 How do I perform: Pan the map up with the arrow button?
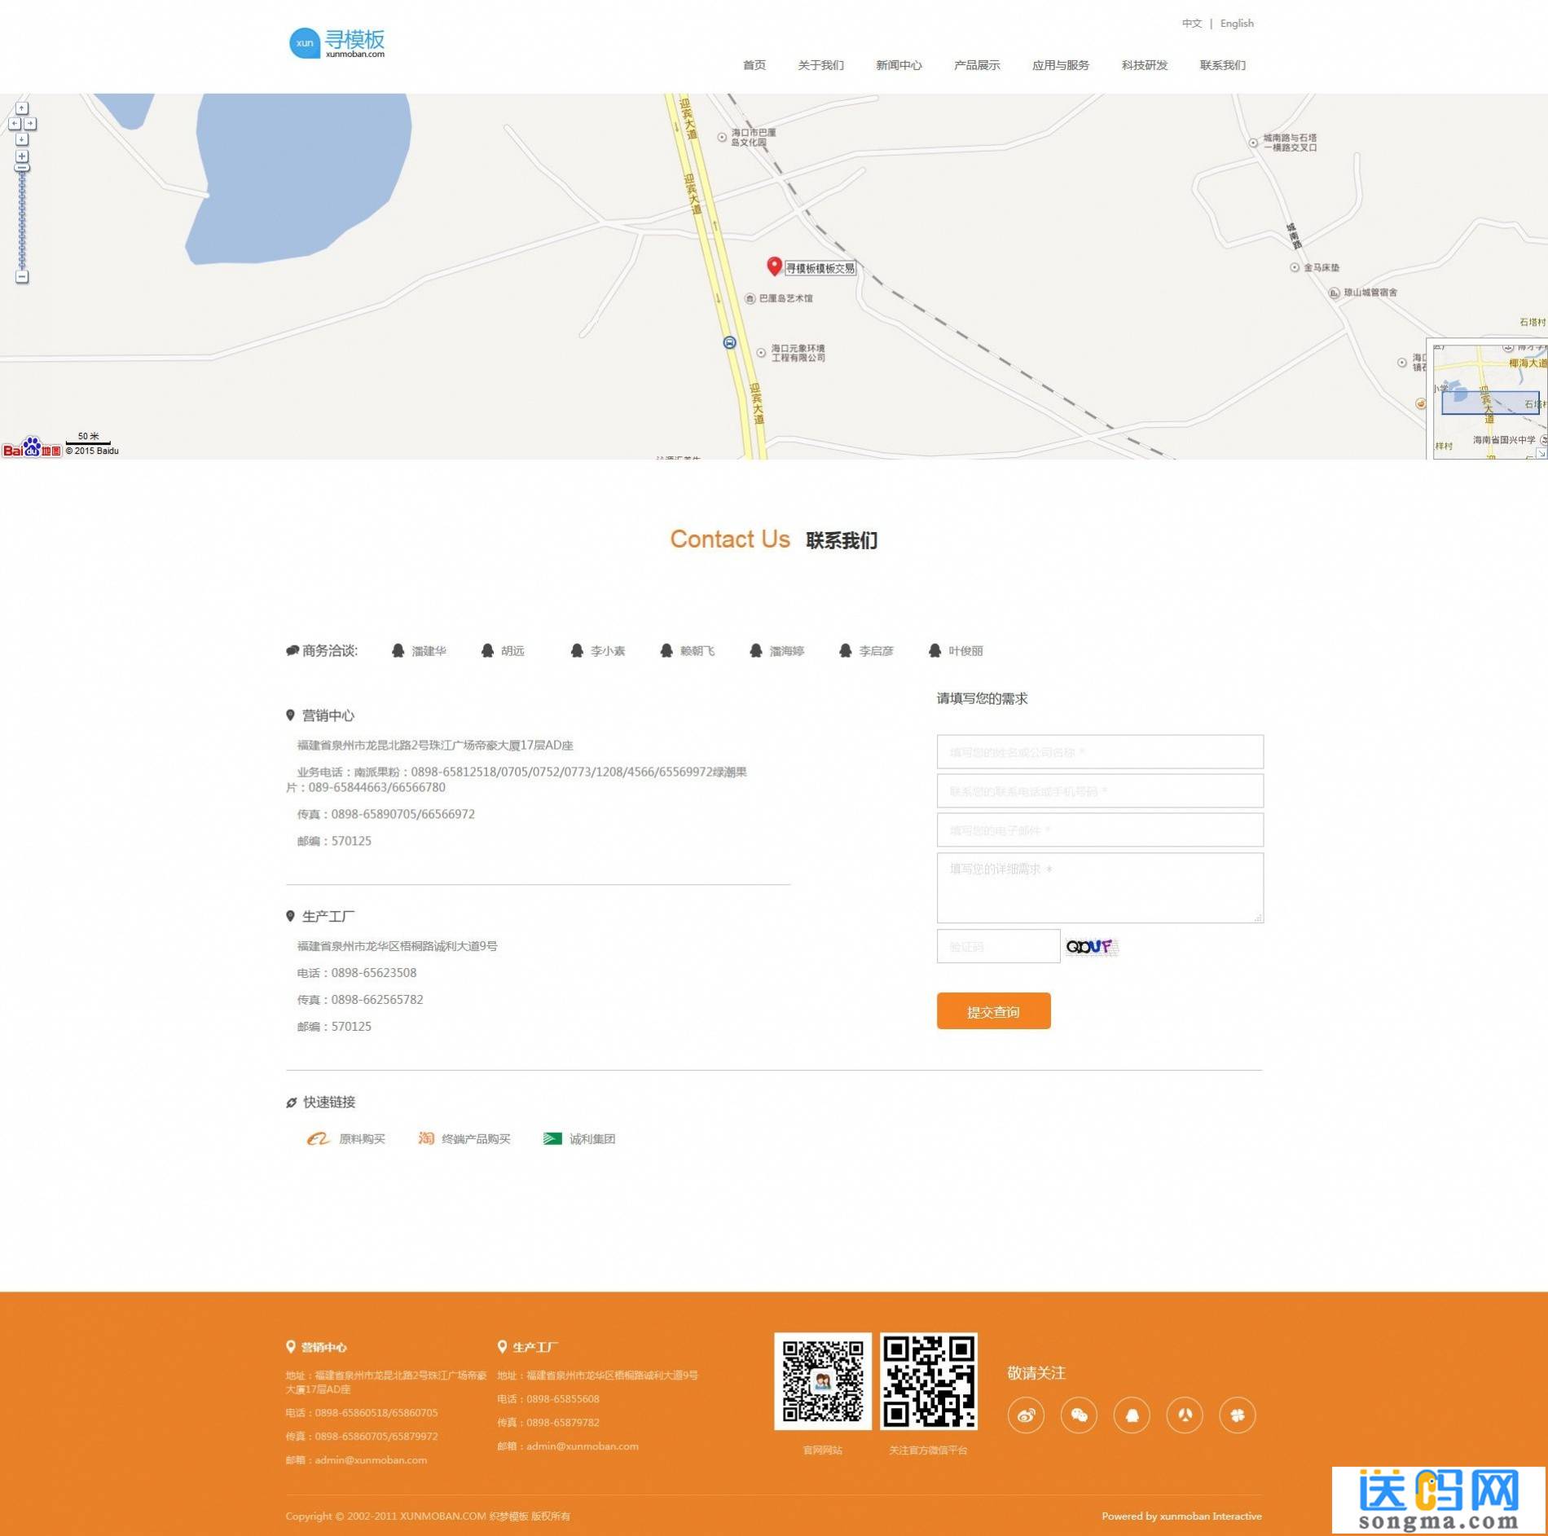pos(22,108)
